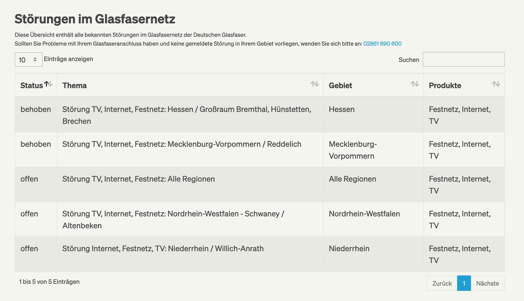Go to the Zurück pagination button
The image size is (524, 301).
coord(442,283)
